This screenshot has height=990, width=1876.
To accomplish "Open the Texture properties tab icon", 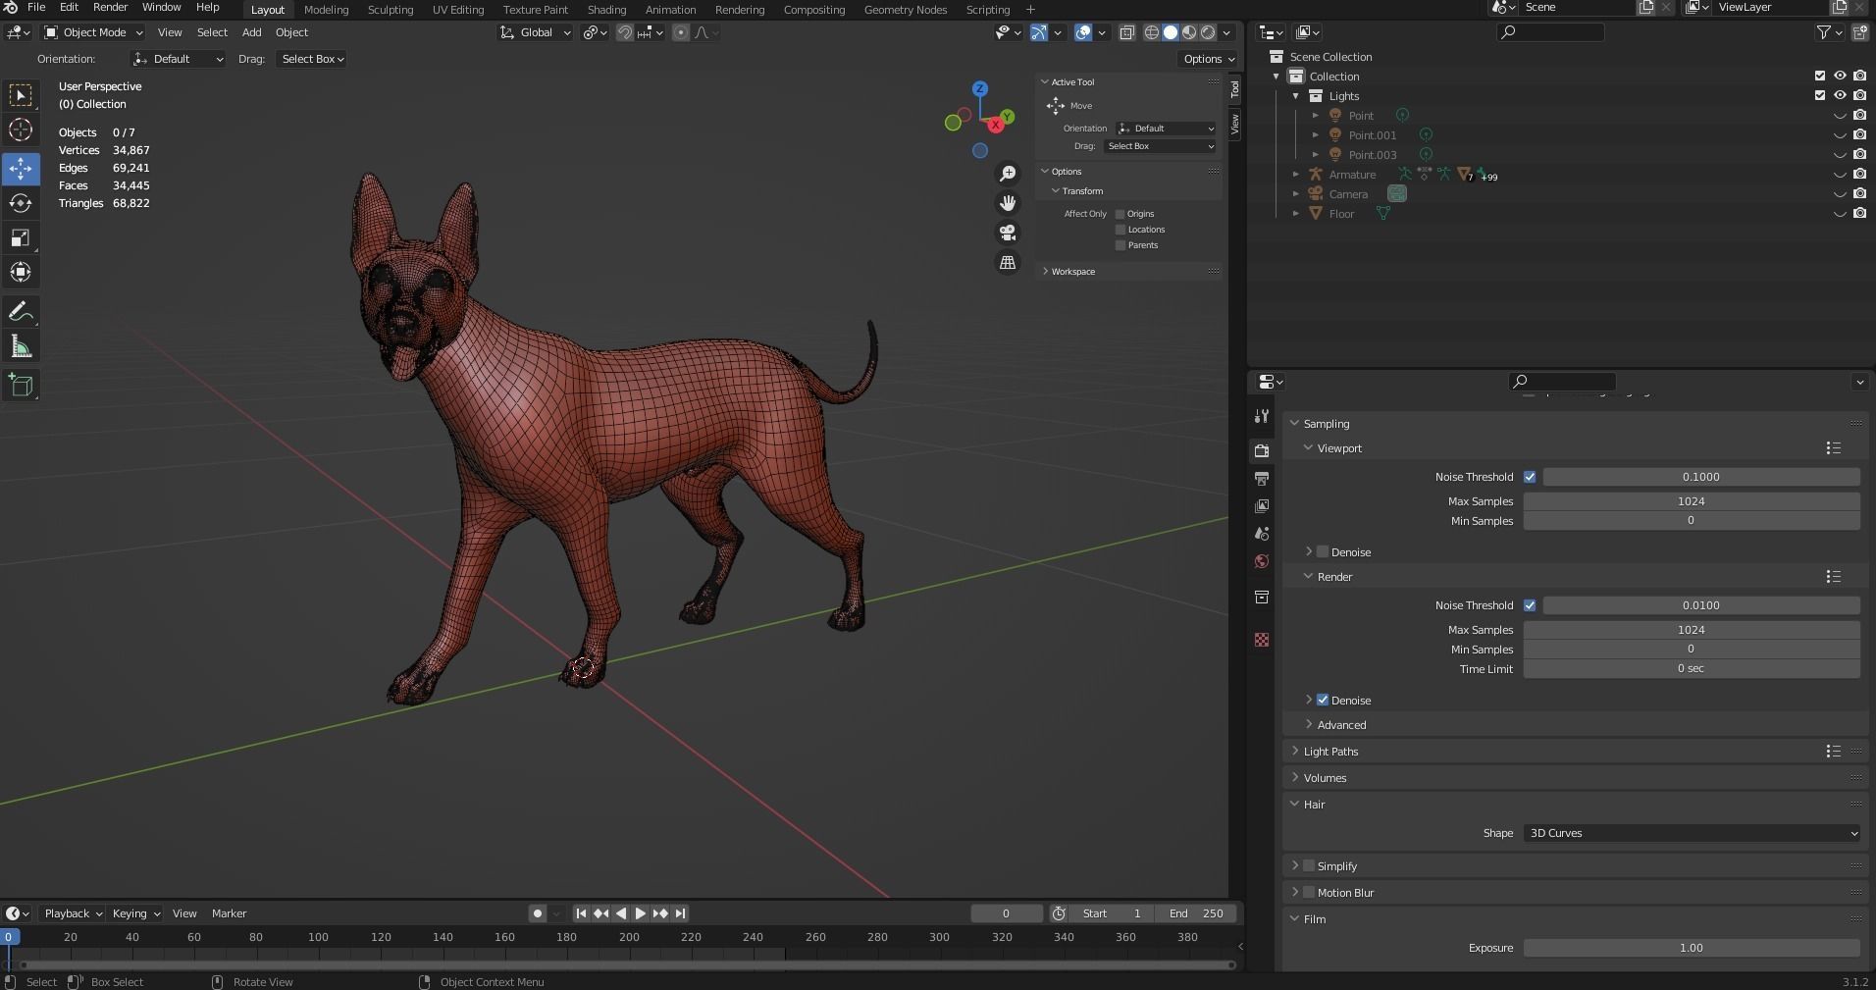I will pyautogui.click(x=1262, y=640).
